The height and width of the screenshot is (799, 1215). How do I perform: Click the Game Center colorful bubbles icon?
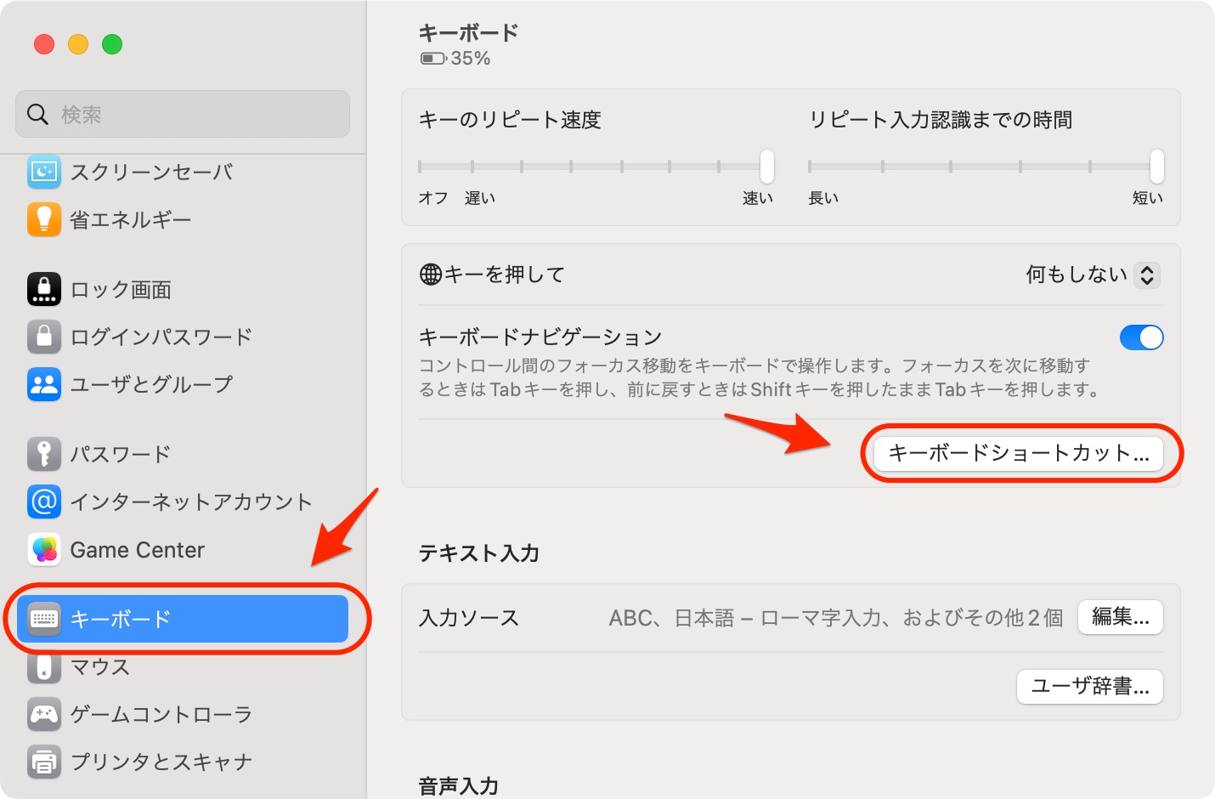(x=44, y=550)
